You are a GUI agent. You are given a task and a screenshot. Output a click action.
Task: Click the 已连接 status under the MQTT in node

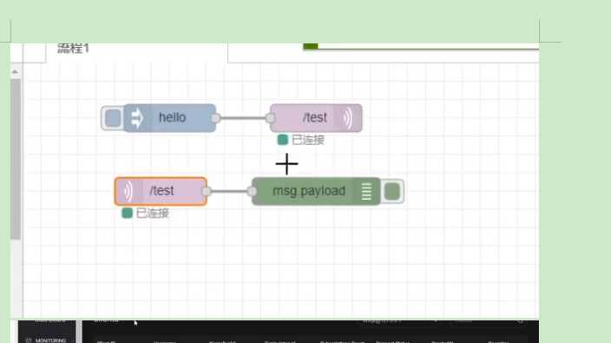pos(145,214)
